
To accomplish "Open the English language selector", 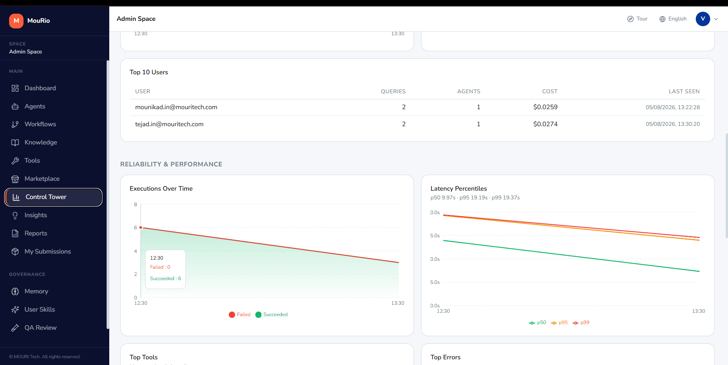I will pos(673,19).
